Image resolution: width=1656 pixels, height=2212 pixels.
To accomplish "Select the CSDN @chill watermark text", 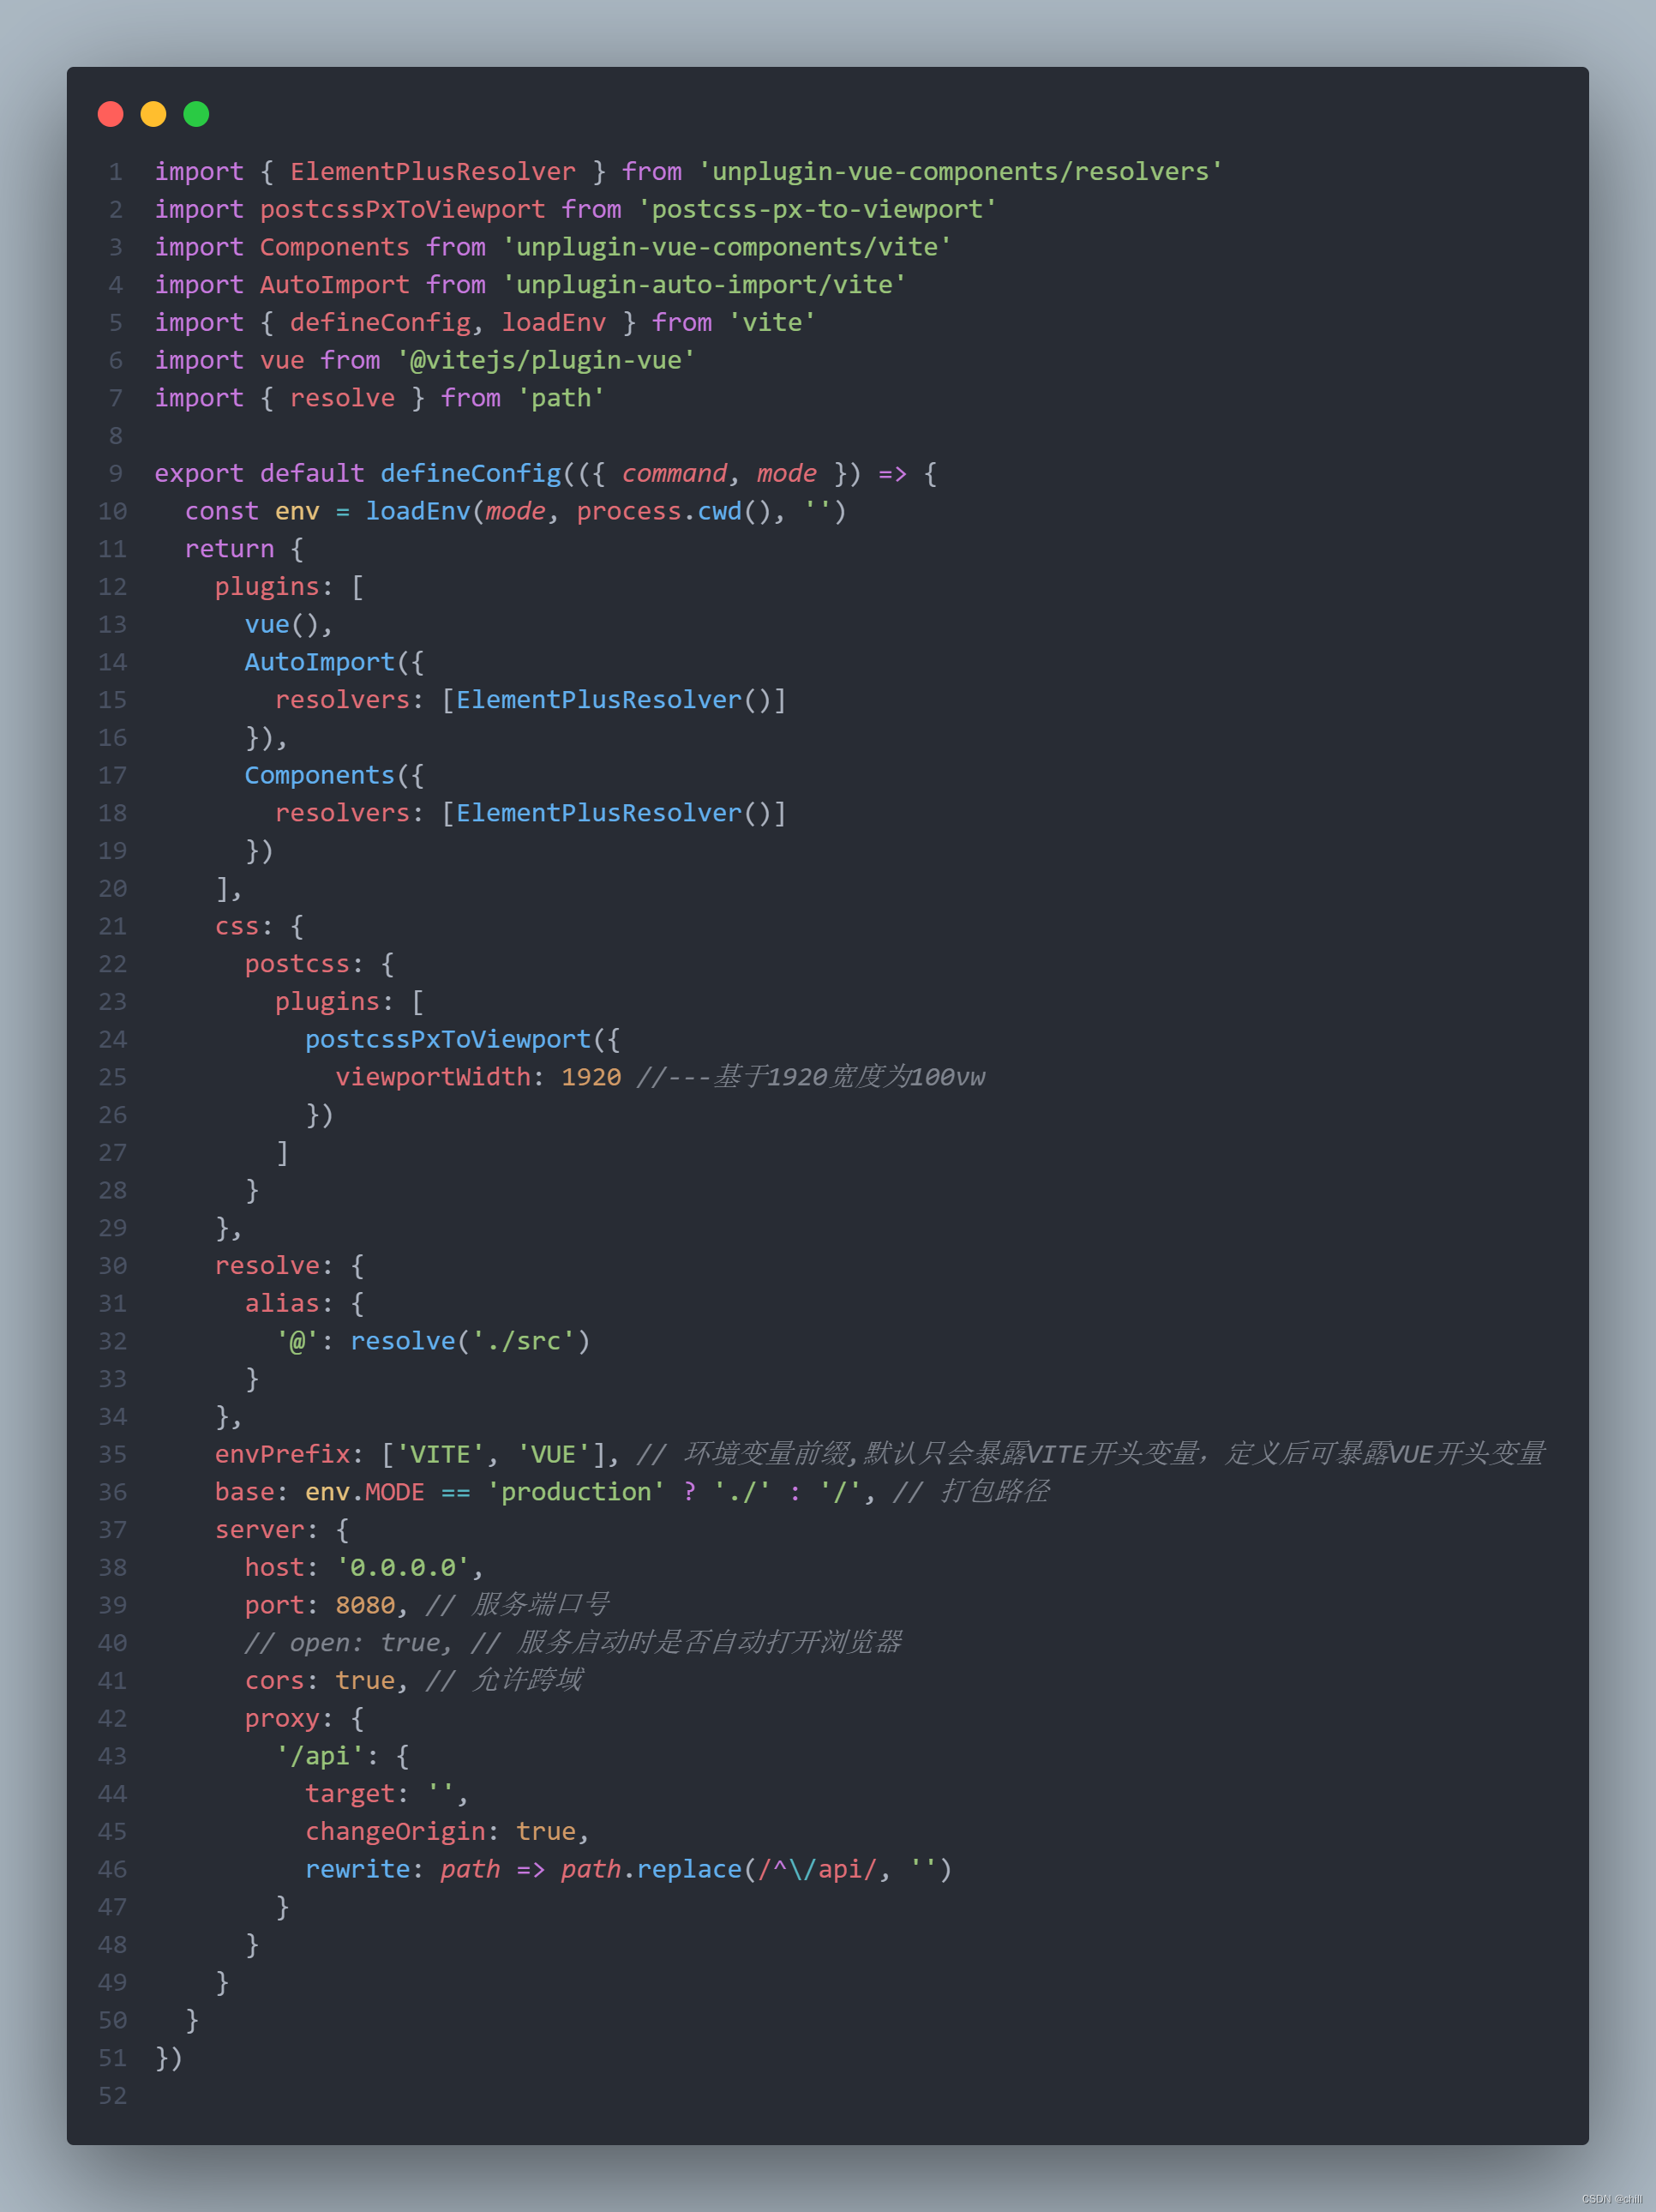I will pos(1611,2197).
